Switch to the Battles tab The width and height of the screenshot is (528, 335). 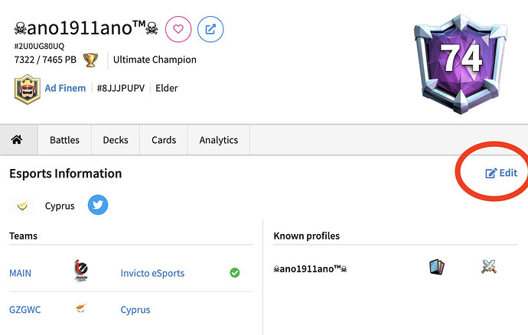(64, 140)
